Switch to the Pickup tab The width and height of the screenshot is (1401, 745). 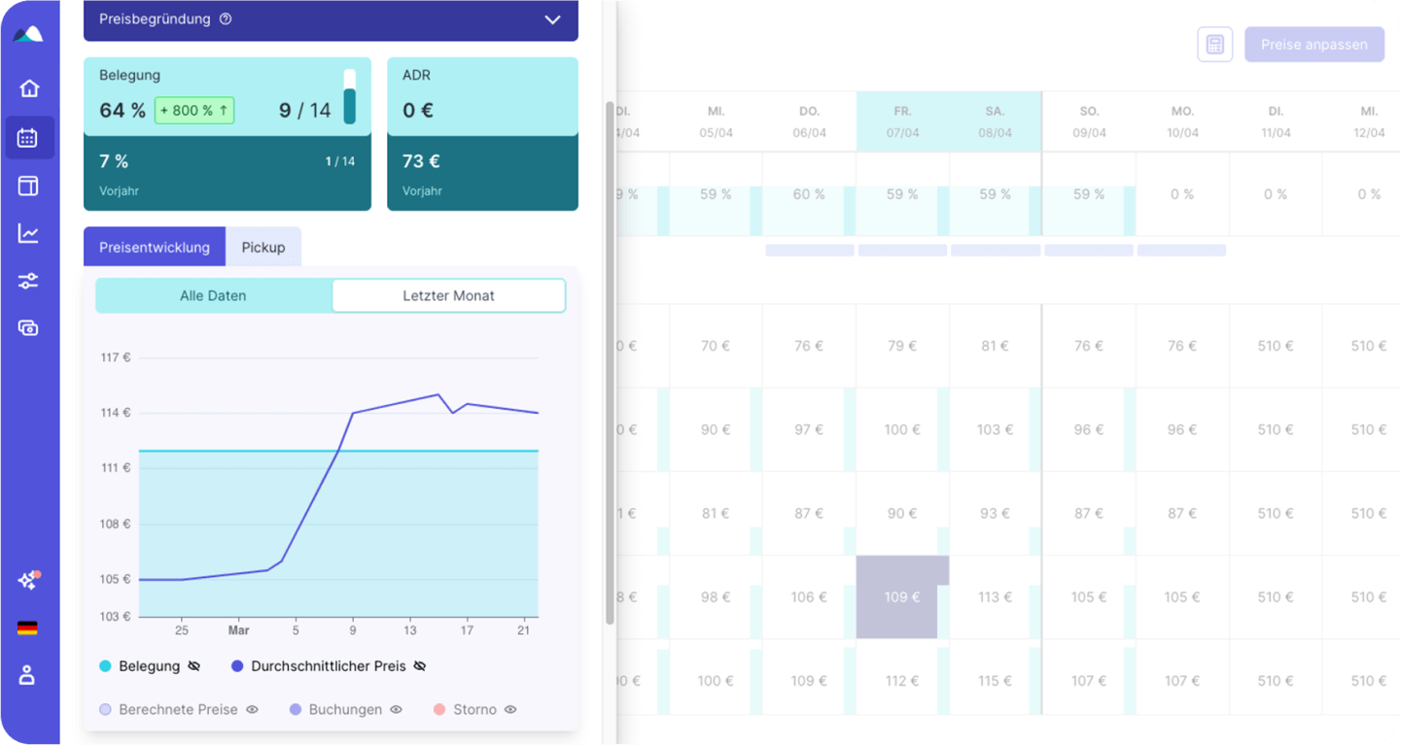pyautogui.click(x=263, y=247)
